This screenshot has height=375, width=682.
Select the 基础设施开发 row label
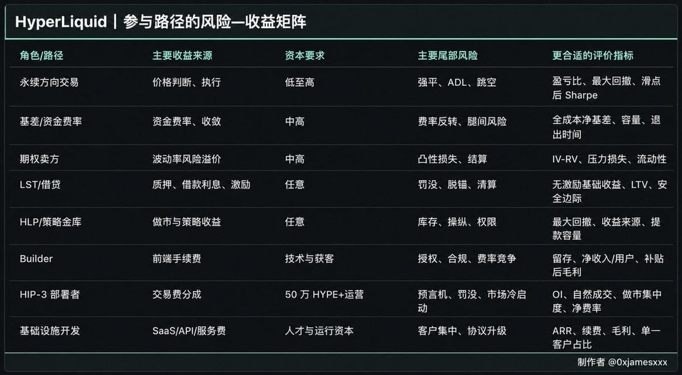[x=50, y=331]
